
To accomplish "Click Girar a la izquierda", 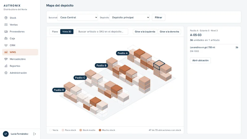I will click(145, 32).
